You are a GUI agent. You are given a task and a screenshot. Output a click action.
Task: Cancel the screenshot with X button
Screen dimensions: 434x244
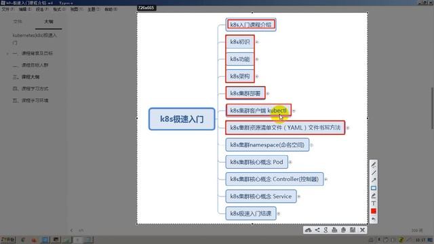point(362,230)
